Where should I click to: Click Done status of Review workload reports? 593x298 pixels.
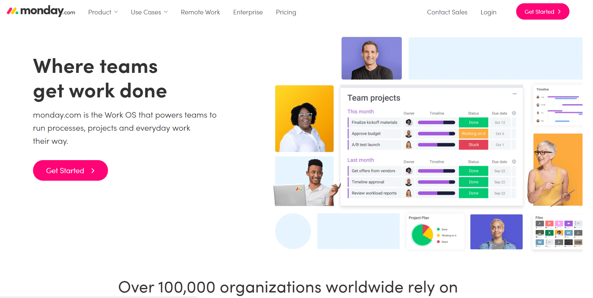pos(473,193)
